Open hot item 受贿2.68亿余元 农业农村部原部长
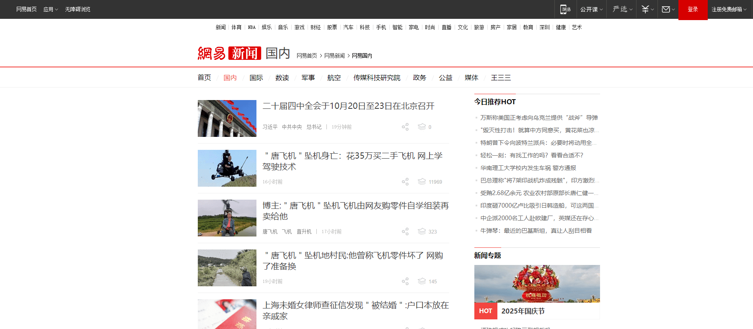 (x=539, y=193)
